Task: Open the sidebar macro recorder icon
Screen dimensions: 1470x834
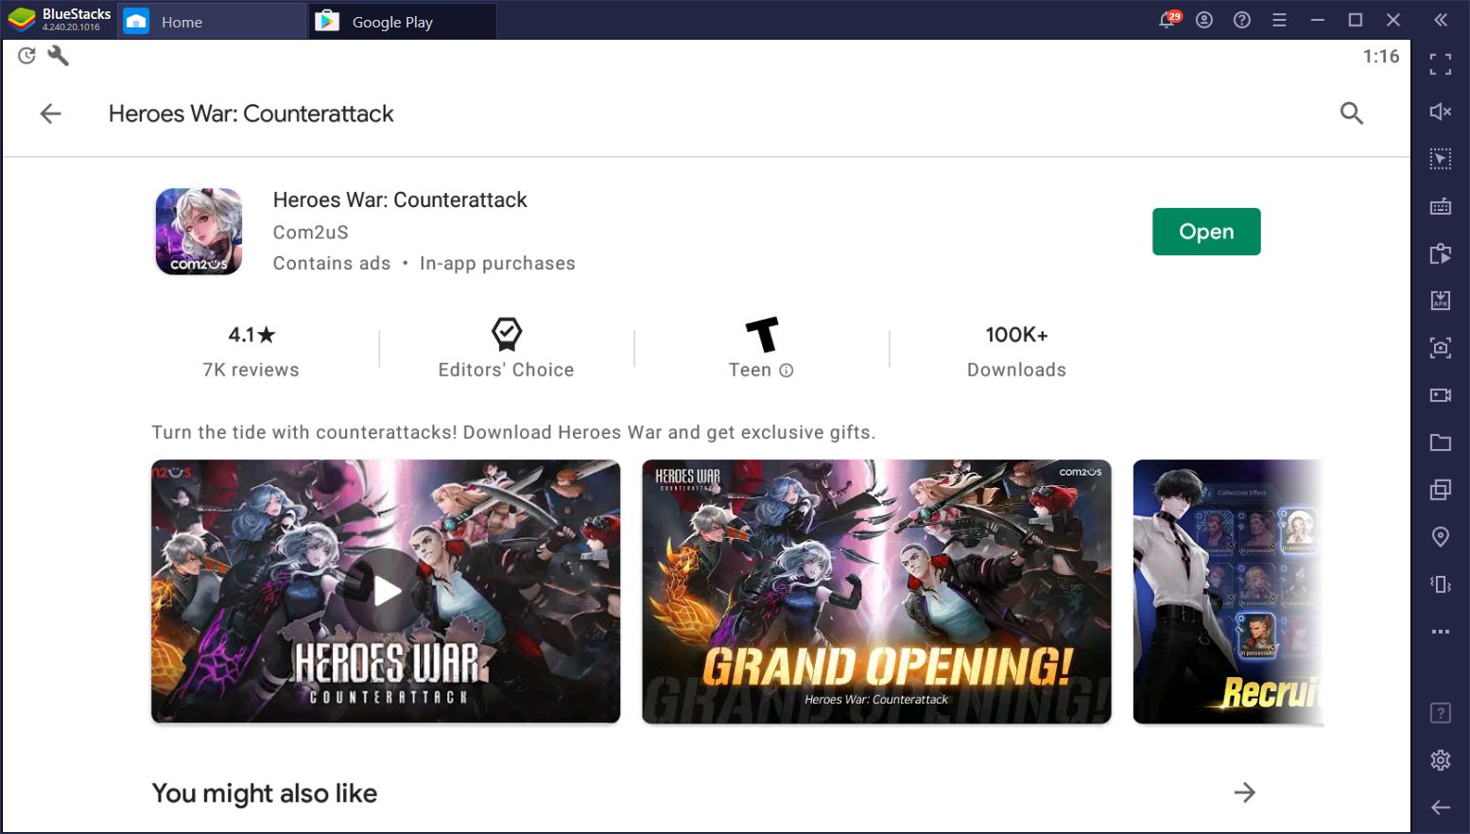Action: click(x=1440, y=253)
